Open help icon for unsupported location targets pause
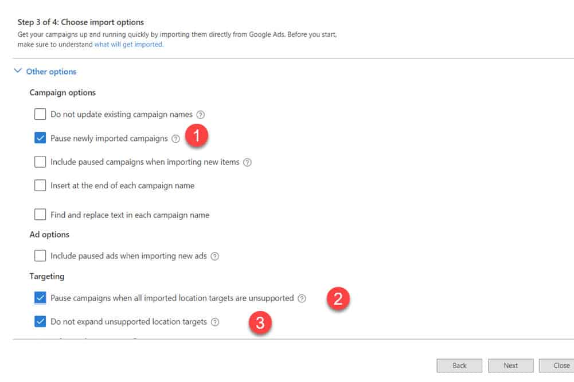Image resolution: width=574 pixels, height=382 pixels. [302, 298]
